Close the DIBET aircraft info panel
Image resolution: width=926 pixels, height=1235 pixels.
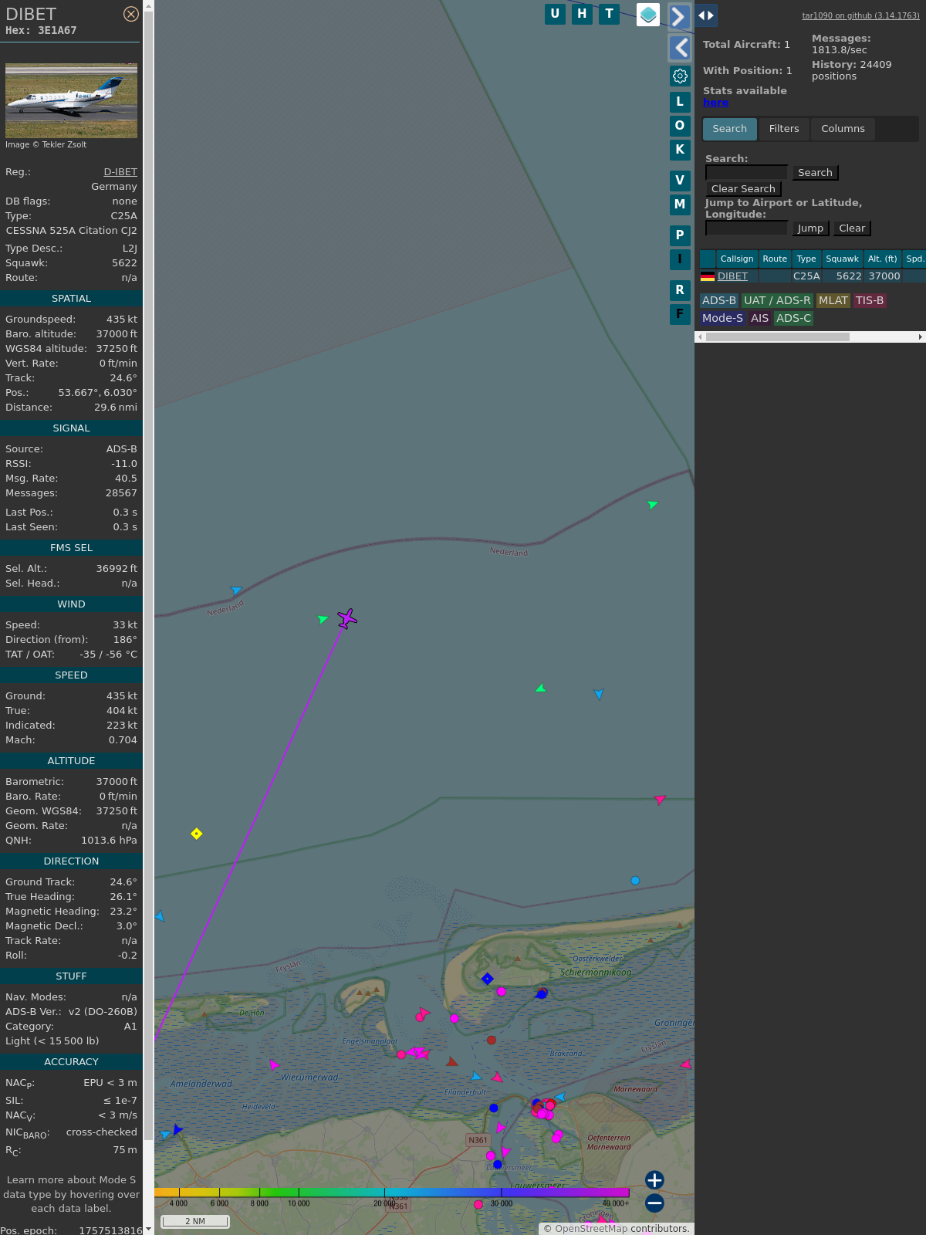point(131,14)
